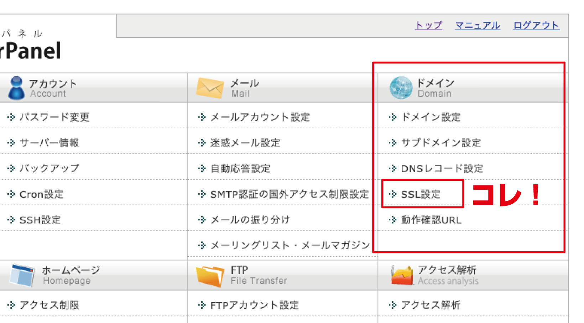The image size is (584, 323).
Task: Click the Mail envelope icon
Action: 210,88
